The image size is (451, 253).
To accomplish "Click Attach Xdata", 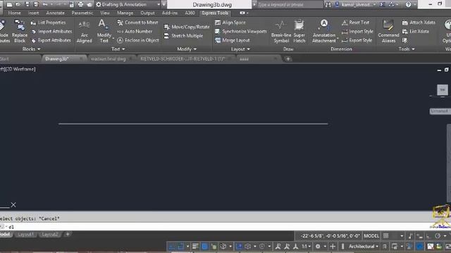I will [x=419, y=22].
